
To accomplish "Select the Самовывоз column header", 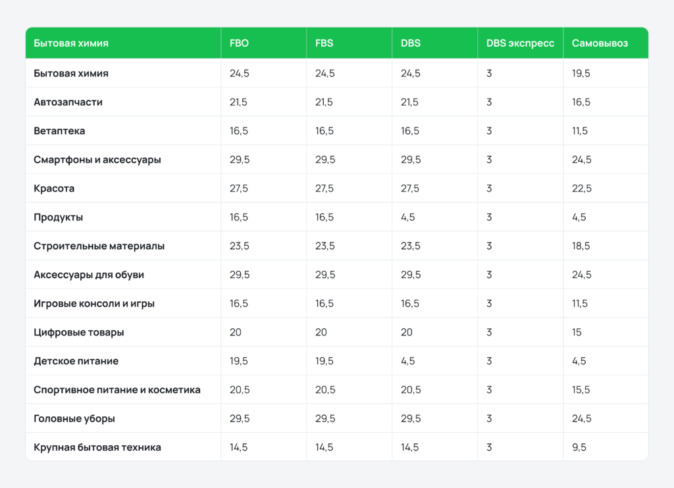I will point(600,43).
